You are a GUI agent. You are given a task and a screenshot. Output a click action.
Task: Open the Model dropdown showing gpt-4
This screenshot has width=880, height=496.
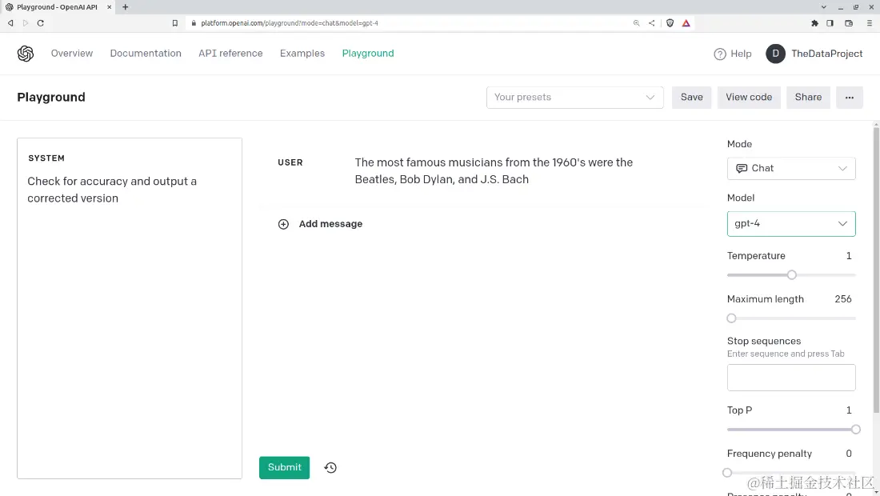790,223
